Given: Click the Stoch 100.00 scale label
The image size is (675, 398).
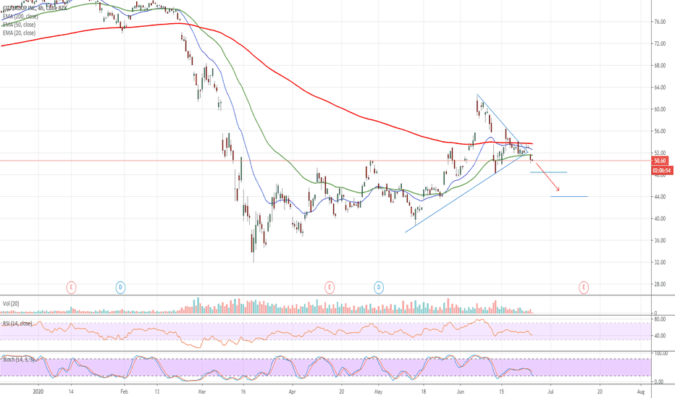Looking at the screenshot, I should pos(661,353).
